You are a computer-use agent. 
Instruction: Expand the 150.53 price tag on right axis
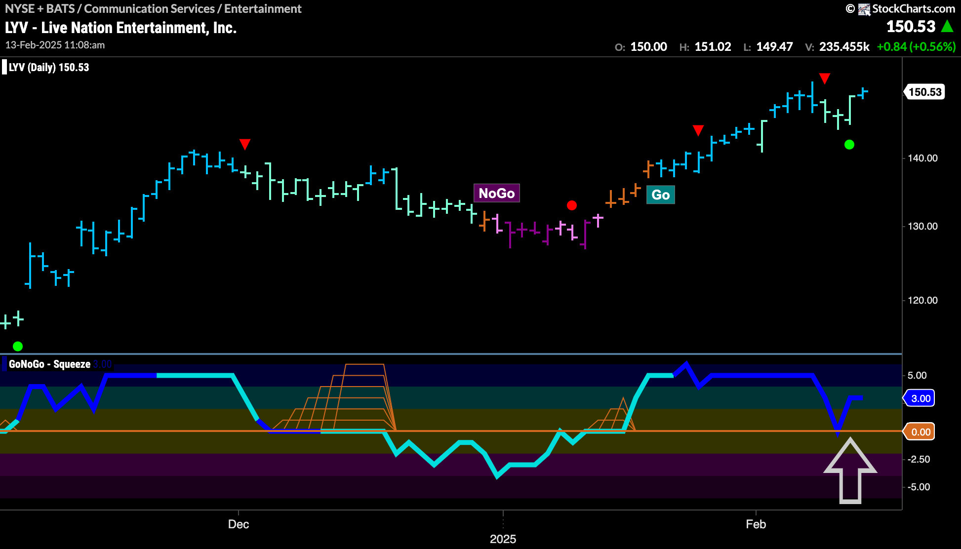pos(924,91)
